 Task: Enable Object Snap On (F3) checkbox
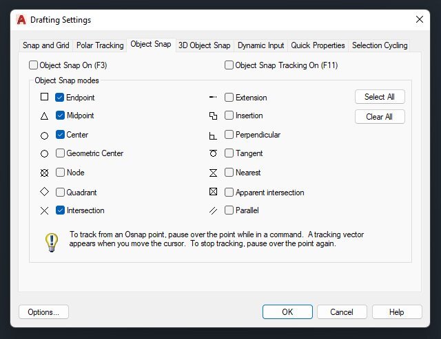[x=34, y=66]
